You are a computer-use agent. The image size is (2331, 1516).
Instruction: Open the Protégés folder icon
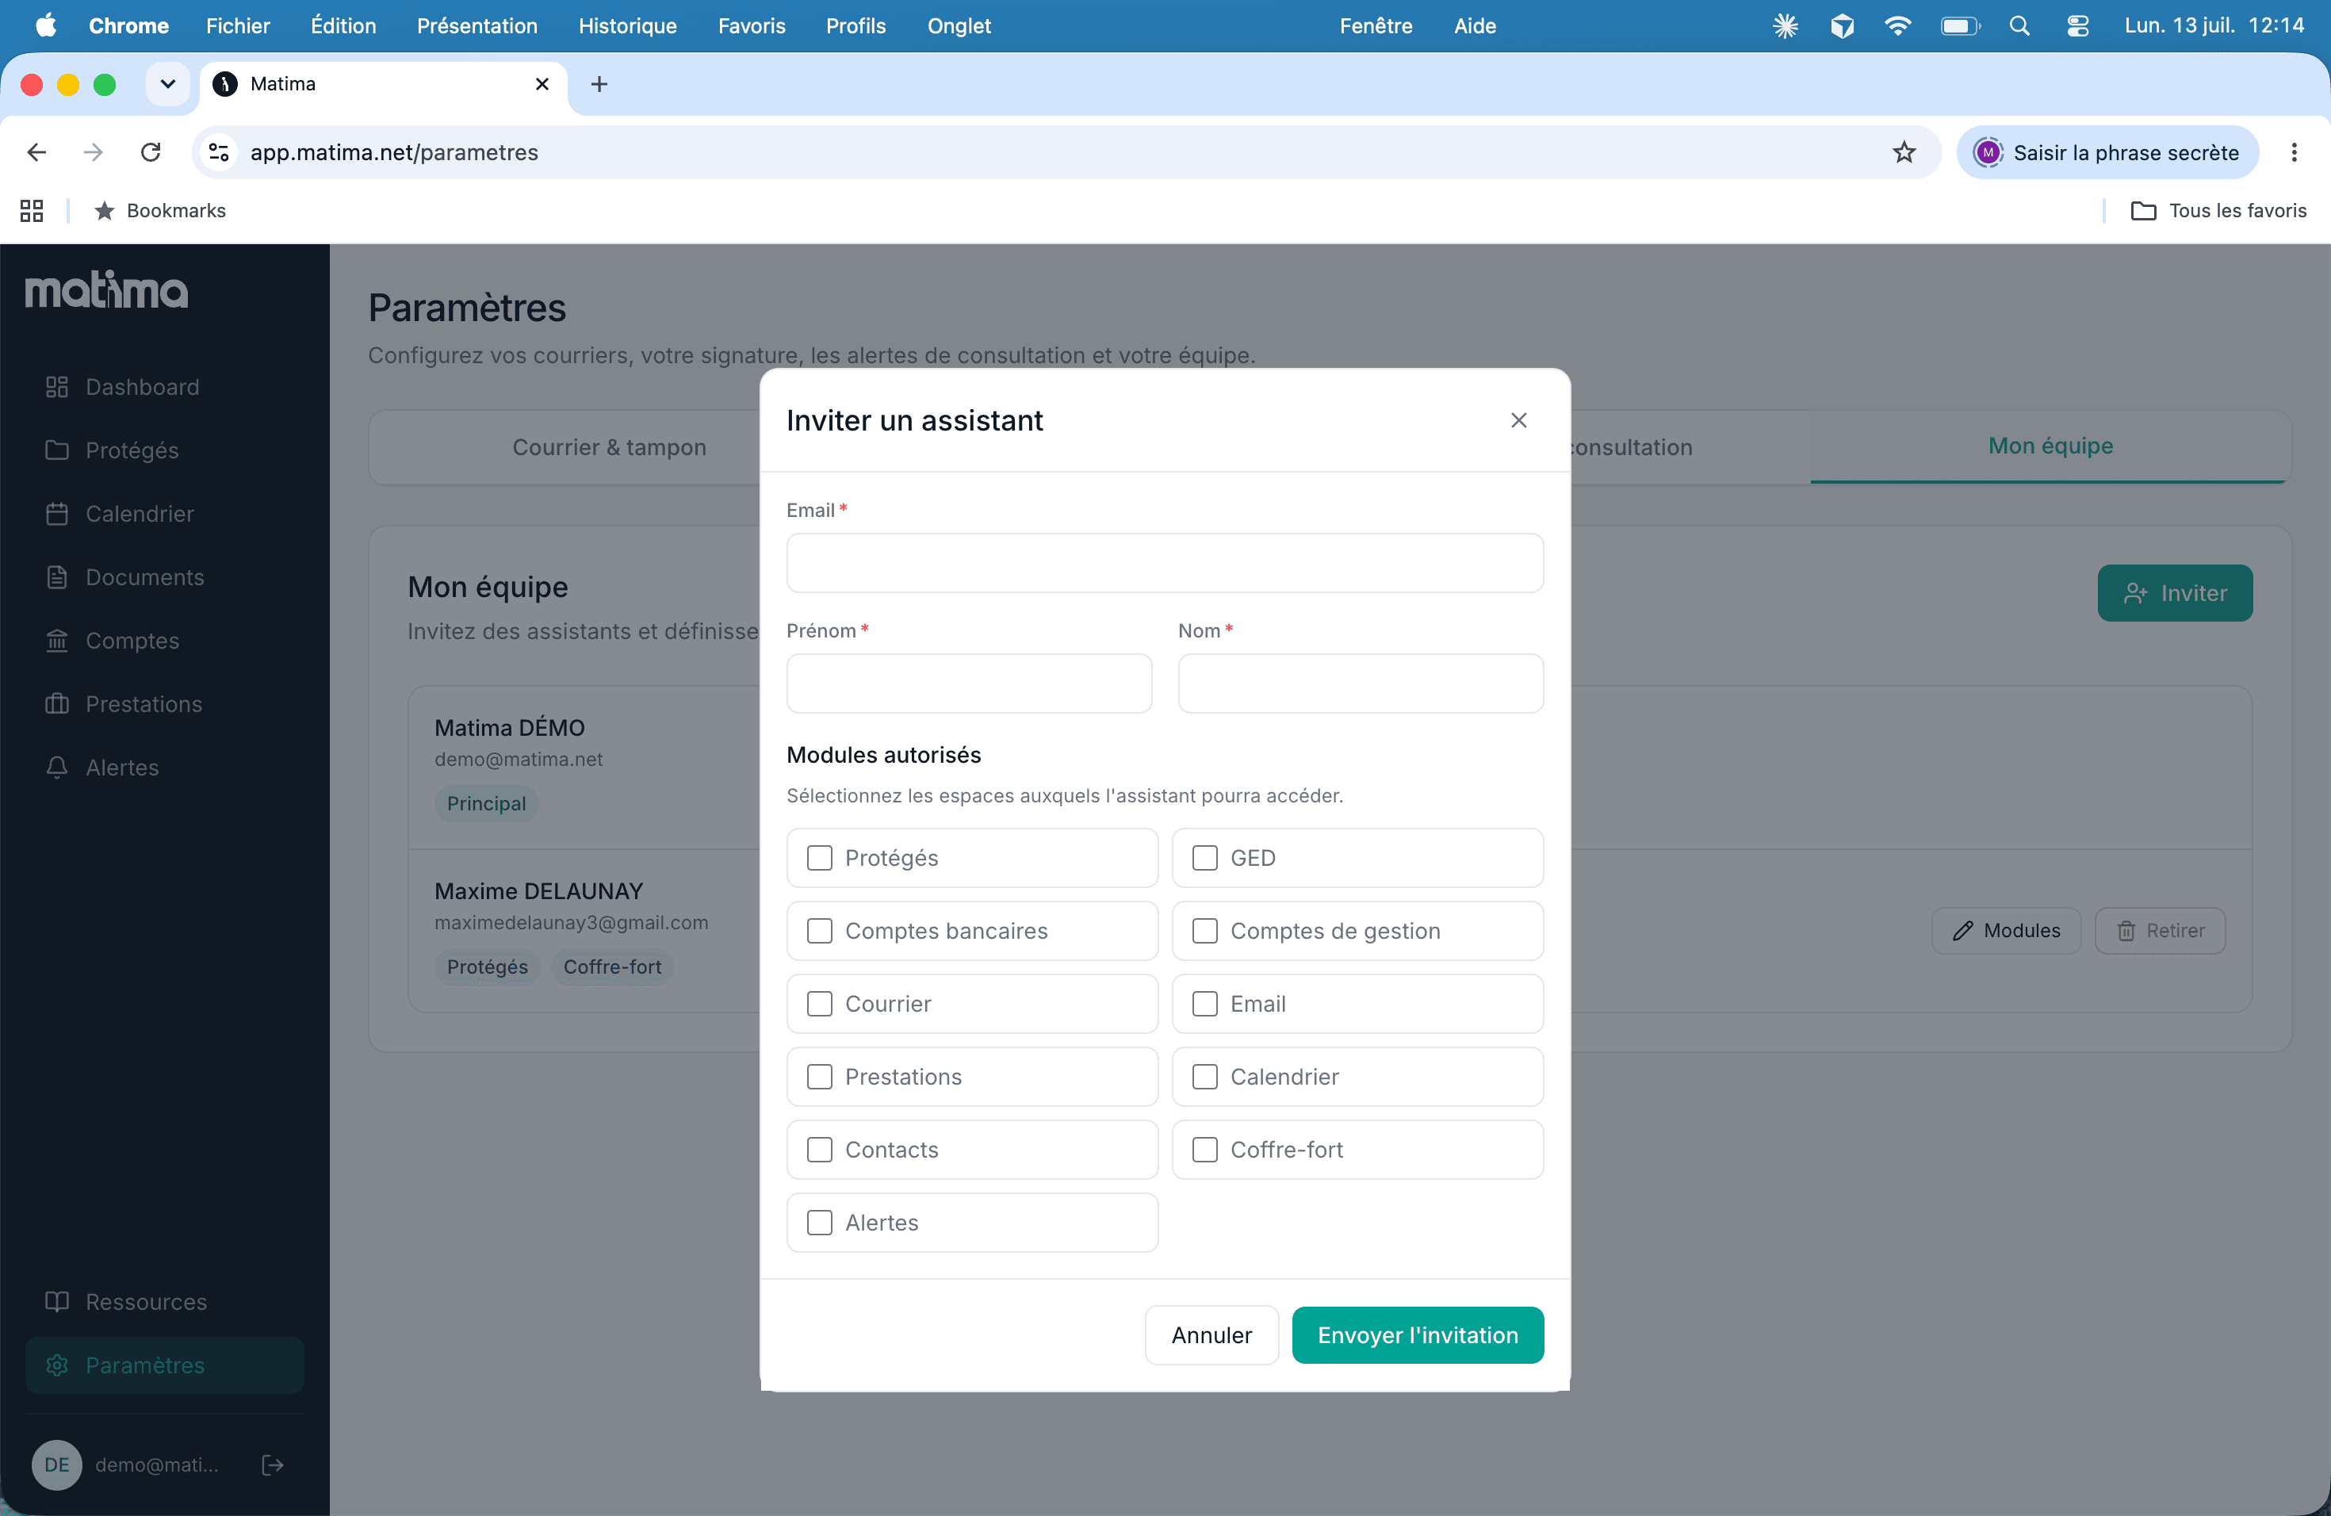click(57, 450)
